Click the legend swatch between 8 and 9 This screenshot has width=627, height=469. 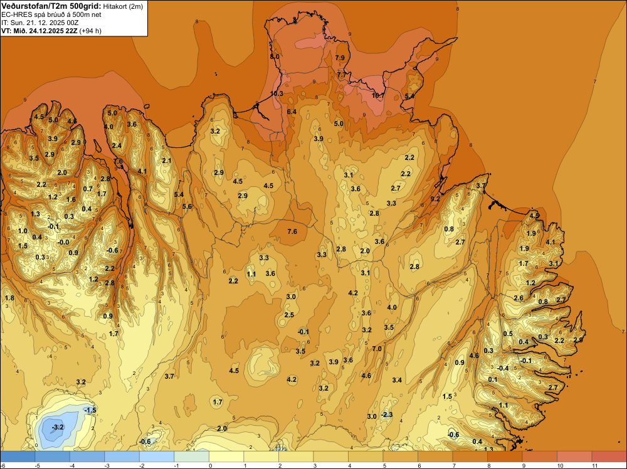pos(505,456)
